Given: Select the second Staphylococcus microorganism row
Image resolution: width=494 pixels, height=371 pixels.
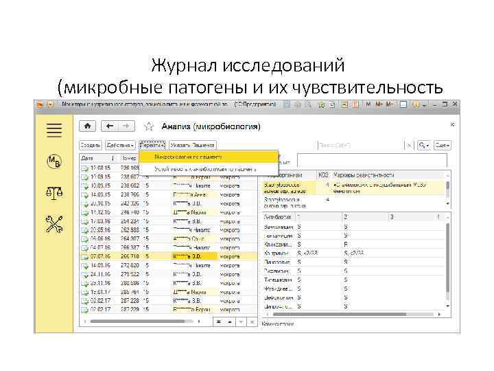Looking at the screenshot, I should 354,203.
